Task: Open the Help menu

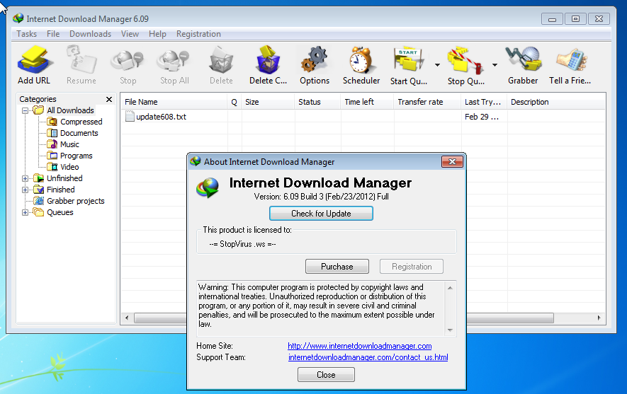Action: 157,34
